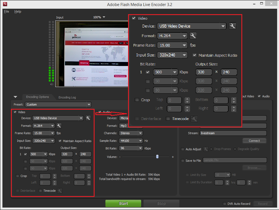Screen dimensions: 279x210
Task: Open the audio Bit Rate 96 dropdown
Action: click(x=131, y=148)
